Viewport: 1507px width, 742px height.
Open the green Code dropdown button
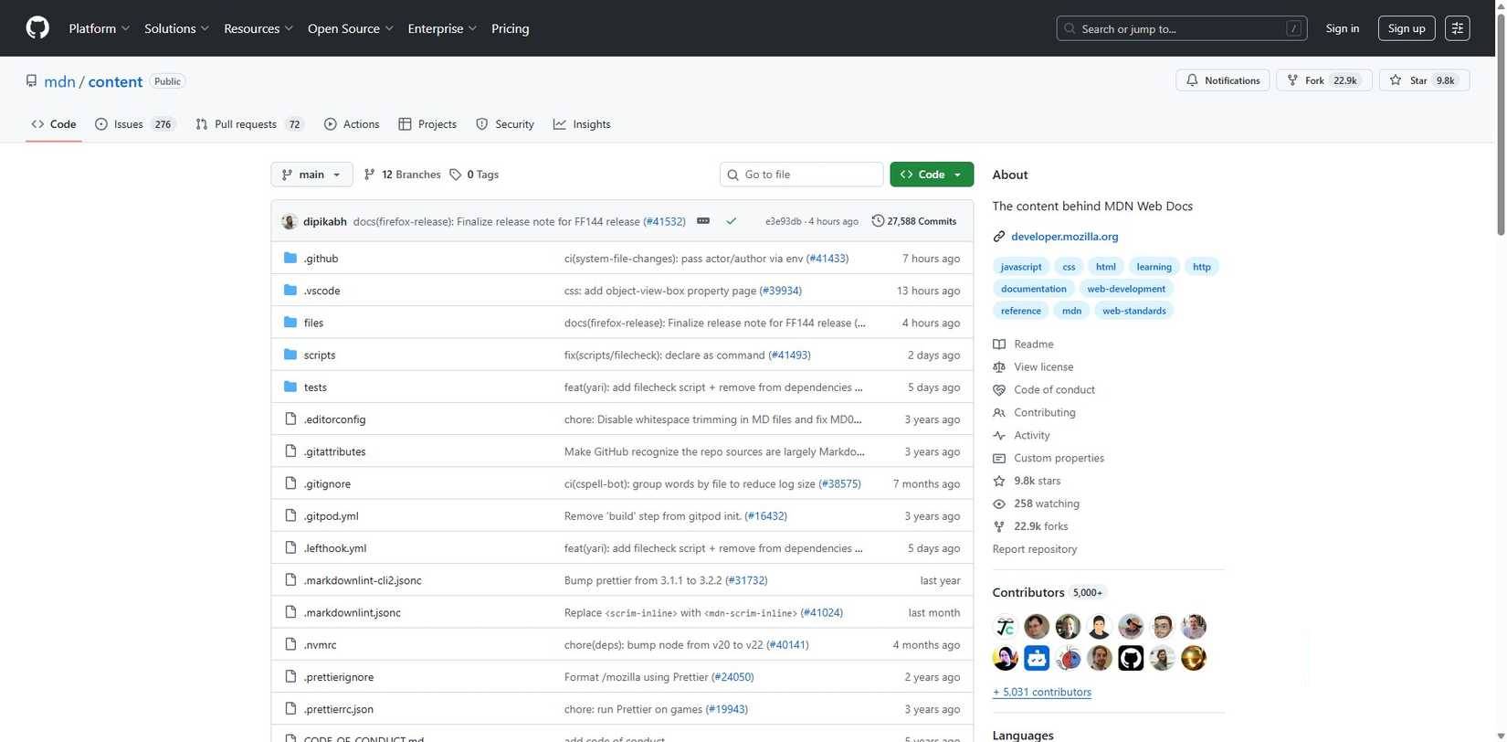932,175
